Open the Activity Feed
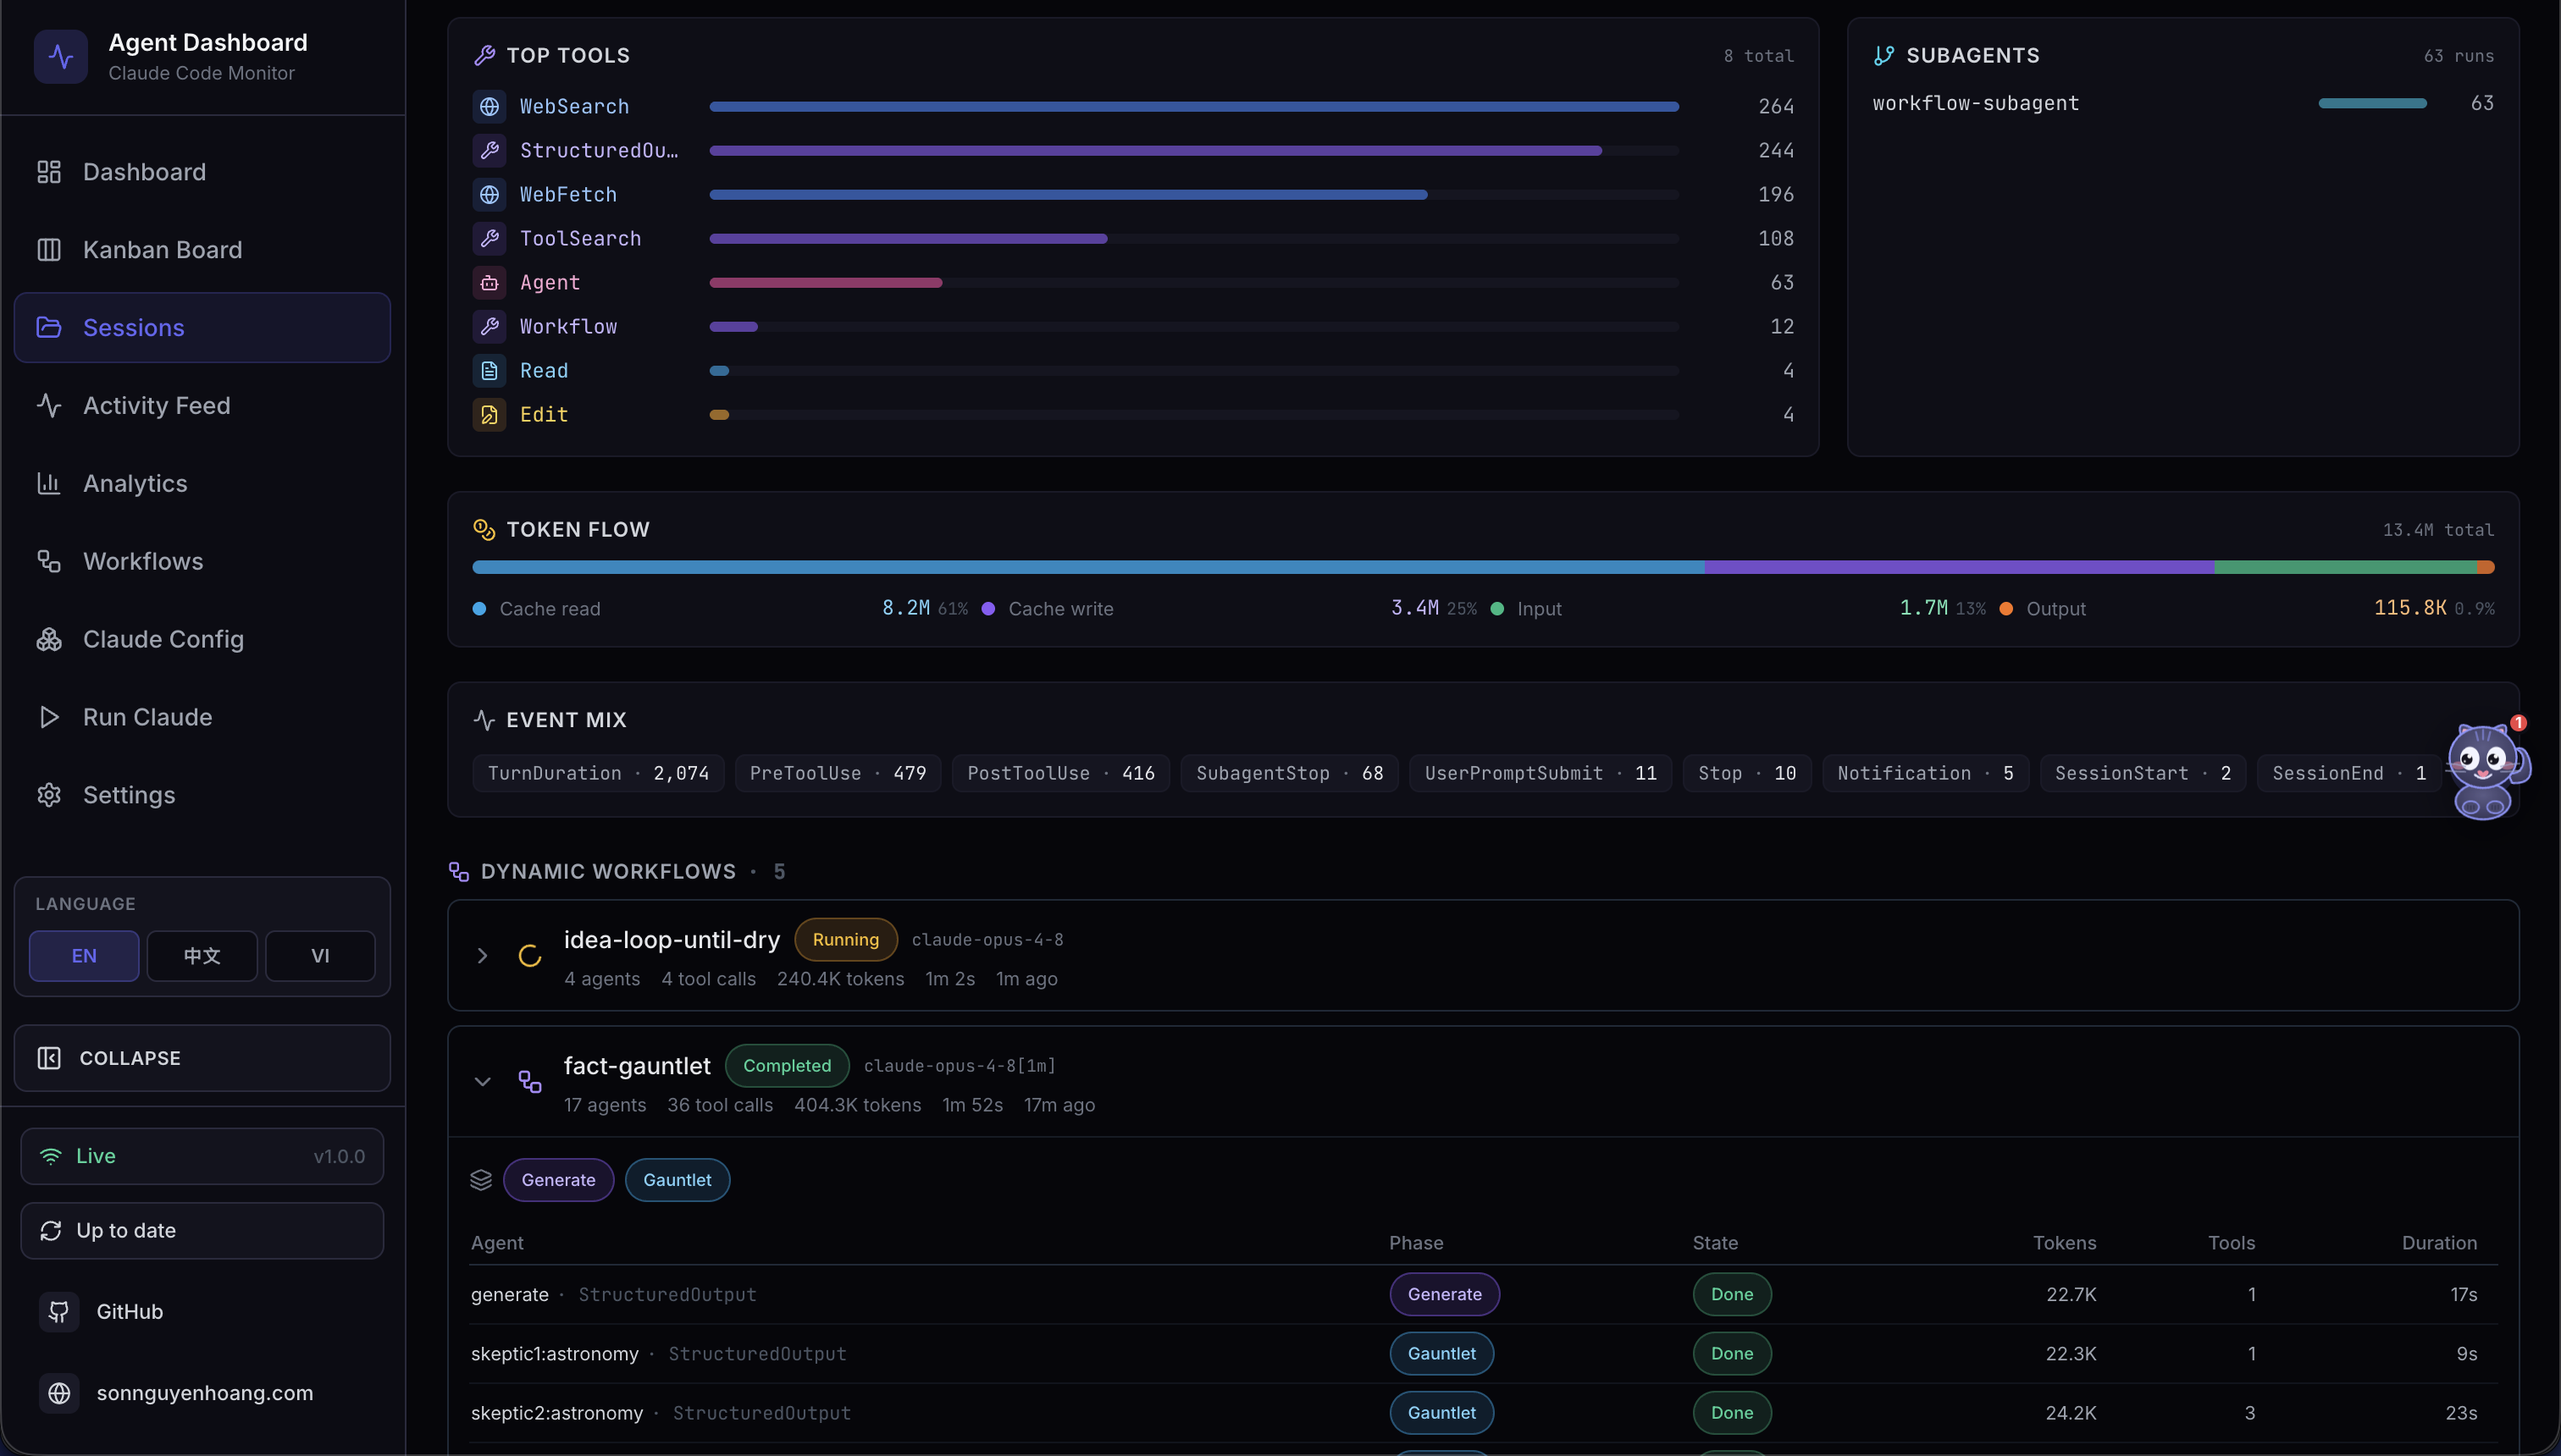This screenshot has height=1456, width=2561. 202,406
